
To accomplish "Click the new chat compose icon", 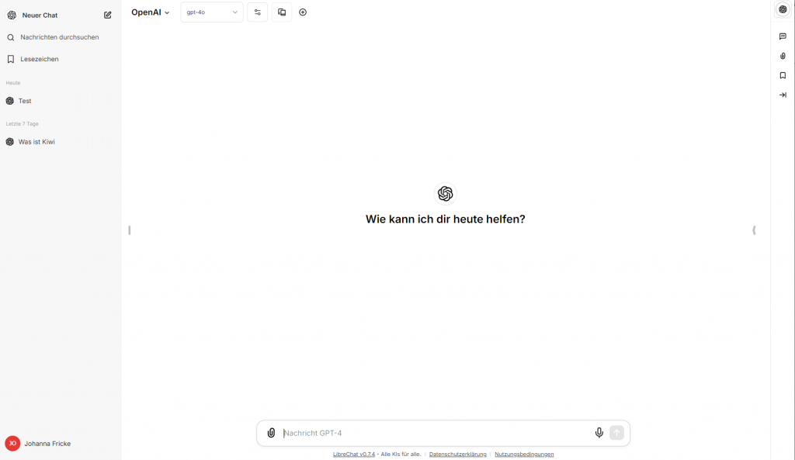I will click(x=107, y=16).
